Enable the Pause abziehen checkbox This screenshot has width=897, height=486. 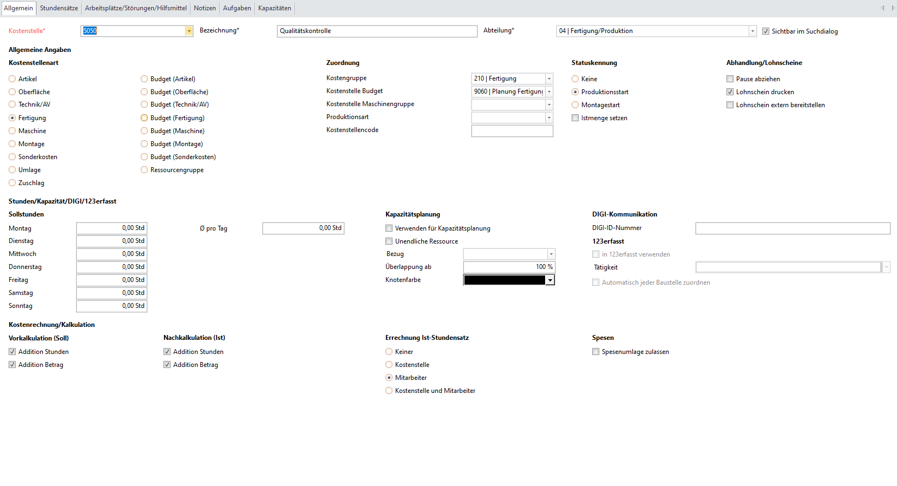point(730,79)
